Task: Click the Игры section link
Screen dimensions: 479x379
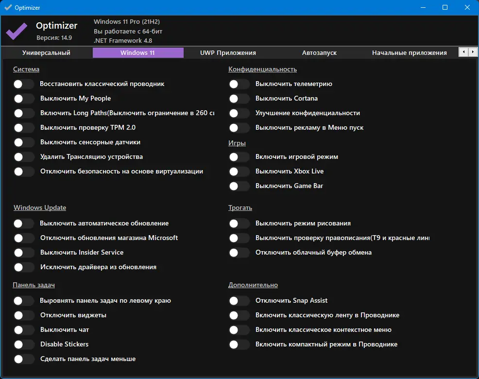Action: [x=237, y=143]
